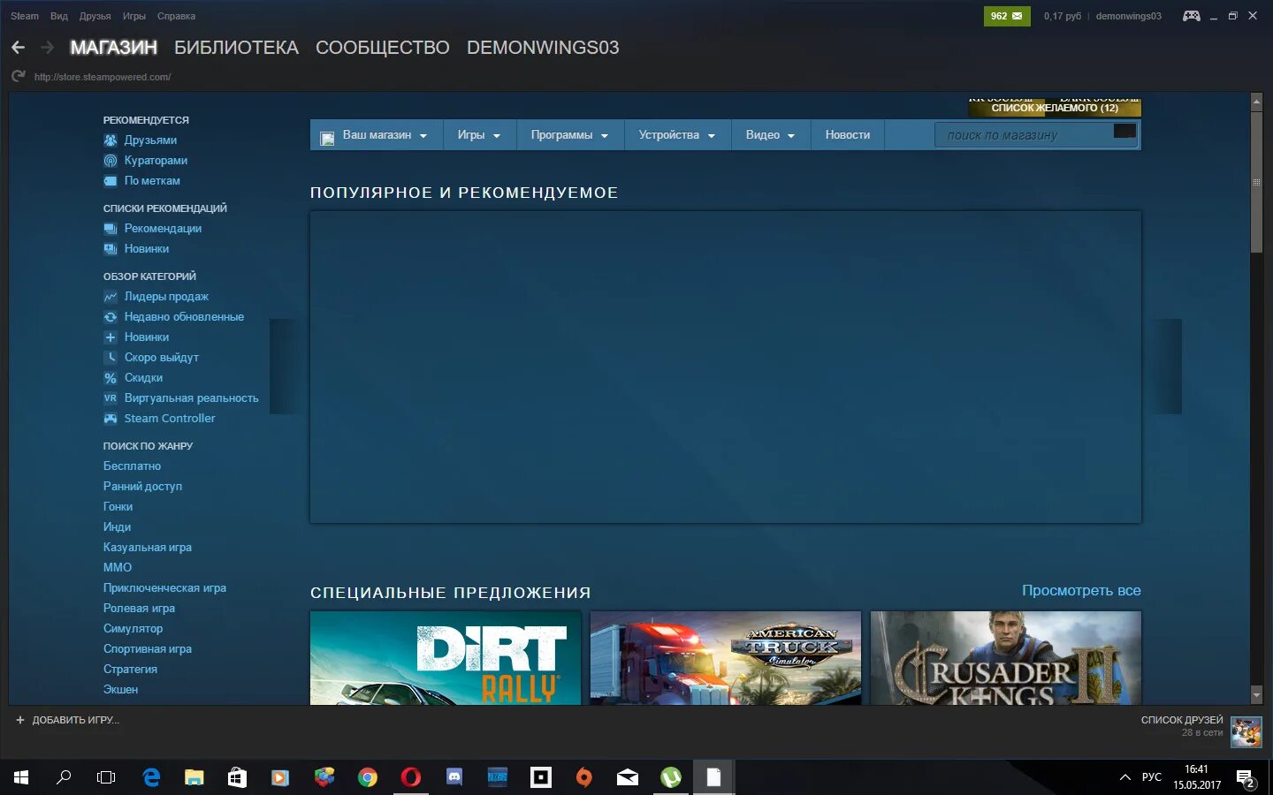This screenshot has height=795, width=1273.
Task: Click the wallet balance 0,17 руб
Action: tap(1063, 16)
